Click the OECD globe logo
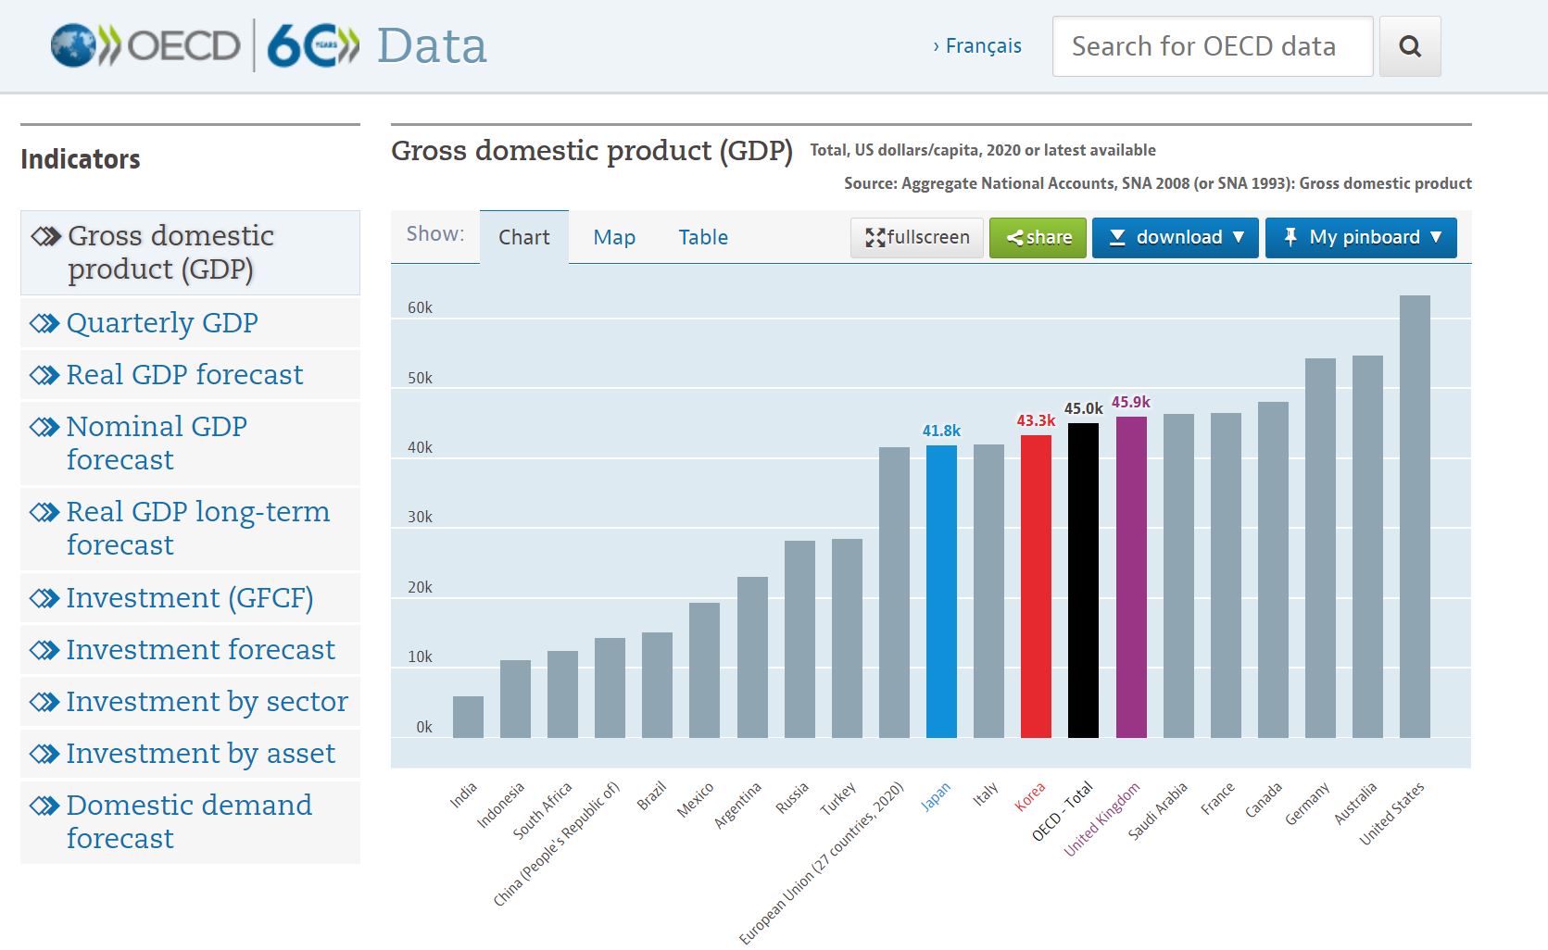1548x950 pixels. (73, 45)
